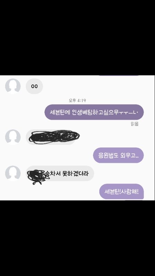
Task: Click the black letterbox area below the chat
Action: (77, 238)
